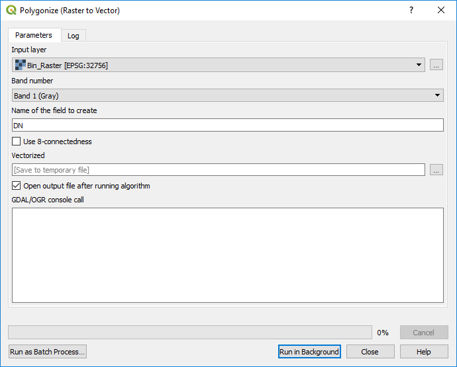This screenshot has height=367, width=457.
Task: Enable Use 8-connectedness checkbox
Action: coord(17,142)
